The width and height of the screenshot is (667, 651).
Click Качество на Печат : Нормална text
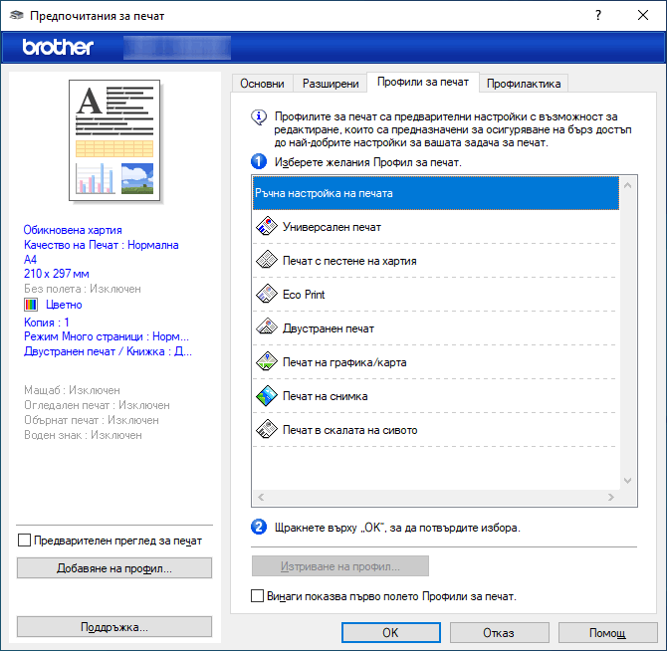pyautogui.click(x=102, y=245)
